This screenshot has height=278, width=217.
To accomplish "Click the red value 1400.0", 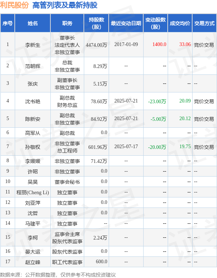I will [159, 44].
